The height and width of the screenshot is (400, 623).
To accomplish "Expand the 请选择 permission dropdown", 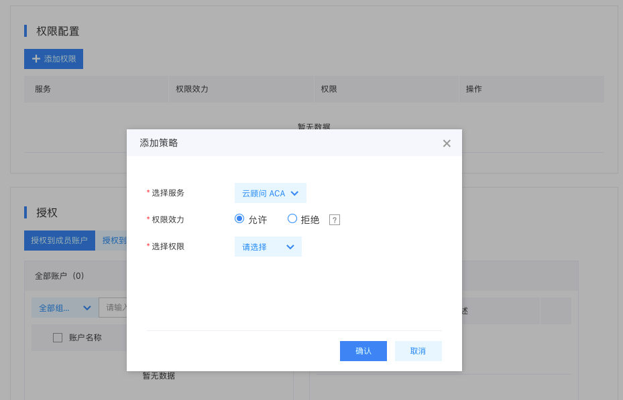I will click(x=268, y=247).
